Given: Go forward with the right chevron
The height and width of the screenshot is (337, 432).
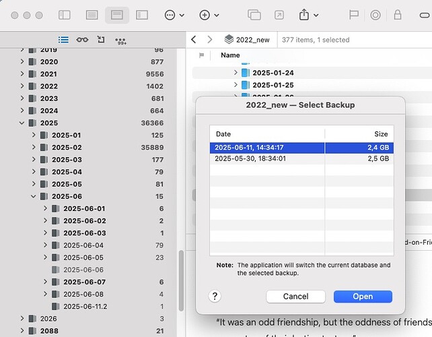Looking at the screenshot, I should point(210,40).
